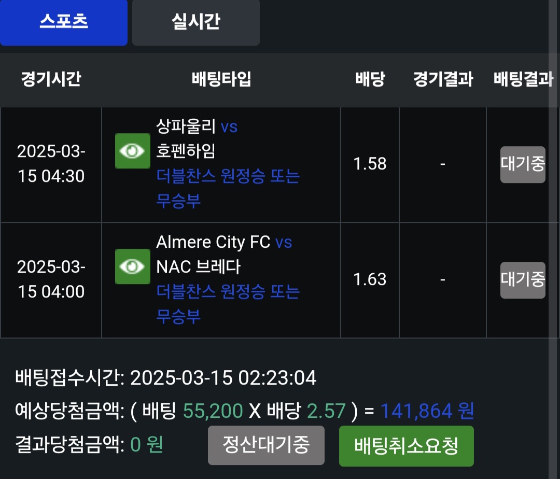Click the Almere City FC team name
Image resolution: width=560 pixels, height=479 pixels.
(213, 242)
